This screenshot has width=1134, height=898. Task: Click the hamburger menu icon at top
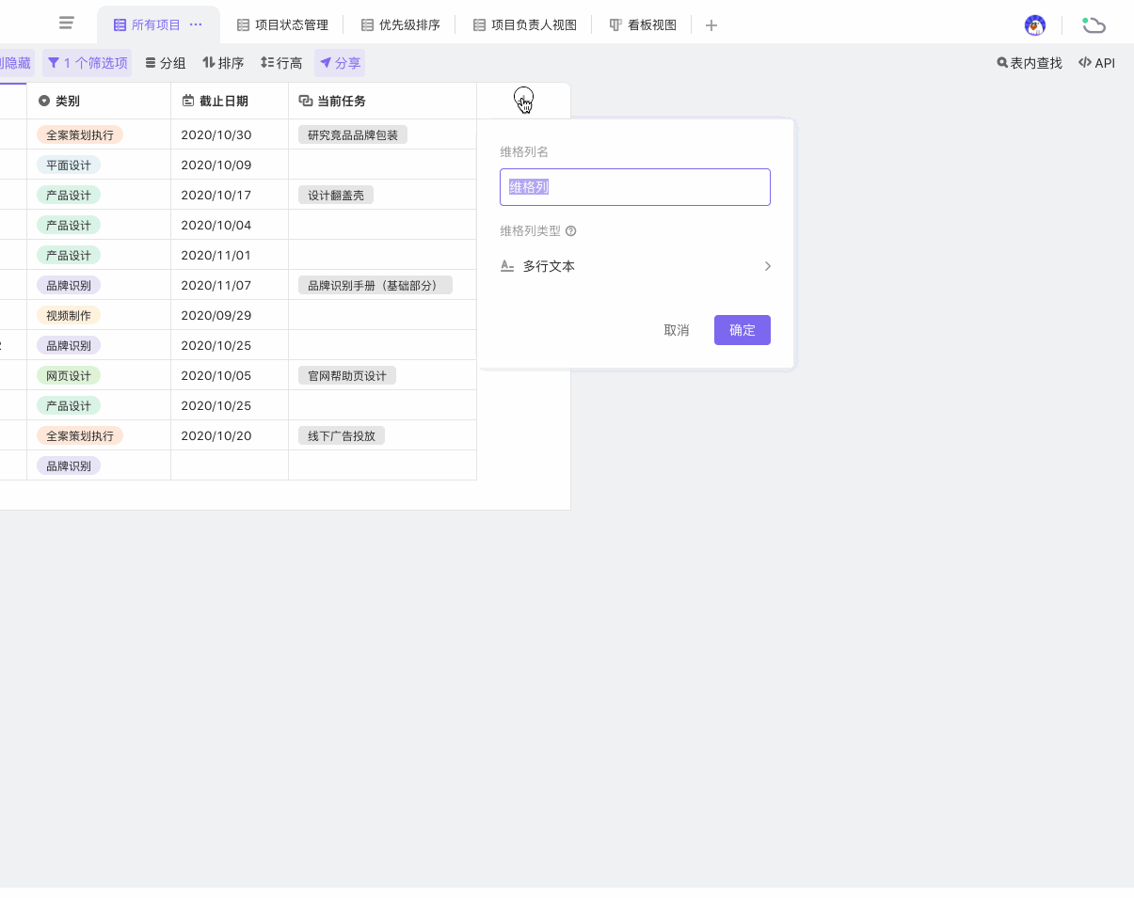pos(66,24)
